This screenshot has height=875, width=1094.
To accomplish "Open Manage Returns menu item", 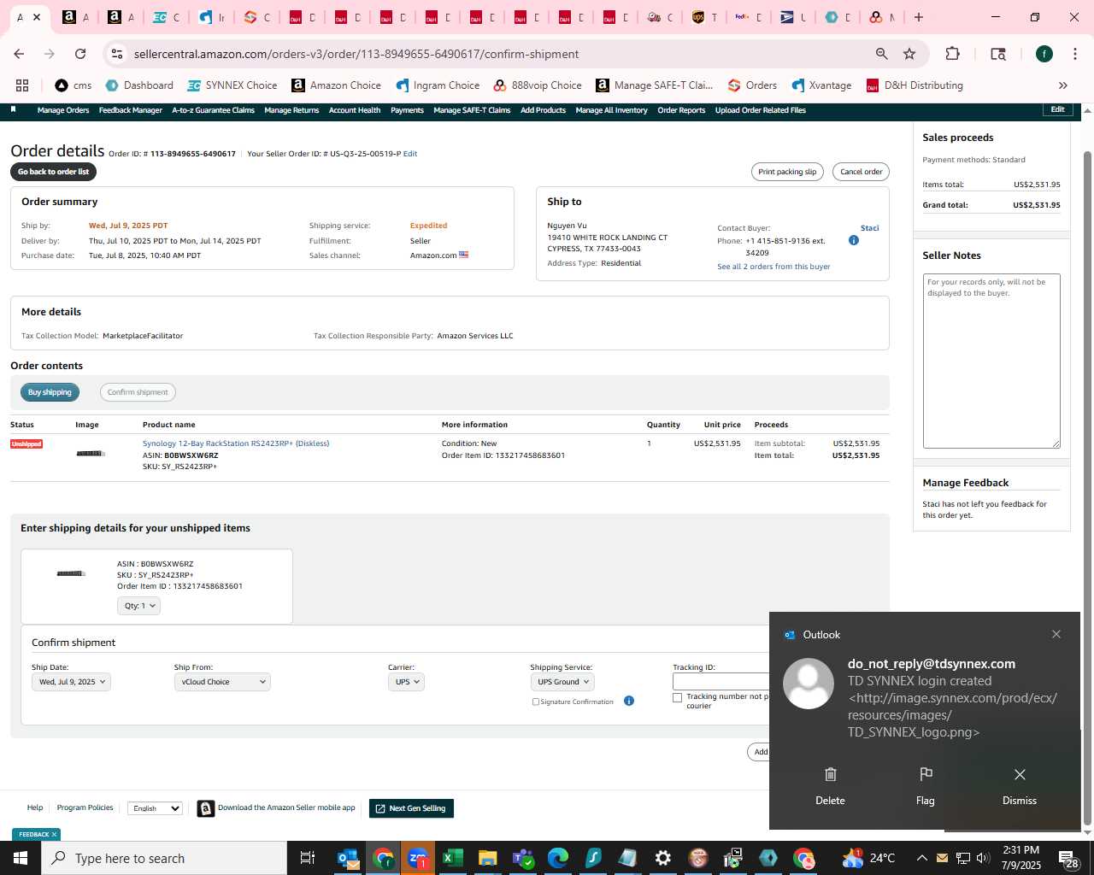I will click(x=291, y=110).
